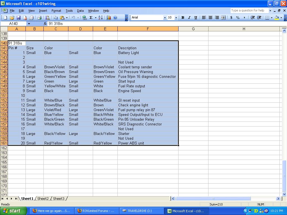
Task: Click the Percent Style icon
Action: tap(238, 17)
